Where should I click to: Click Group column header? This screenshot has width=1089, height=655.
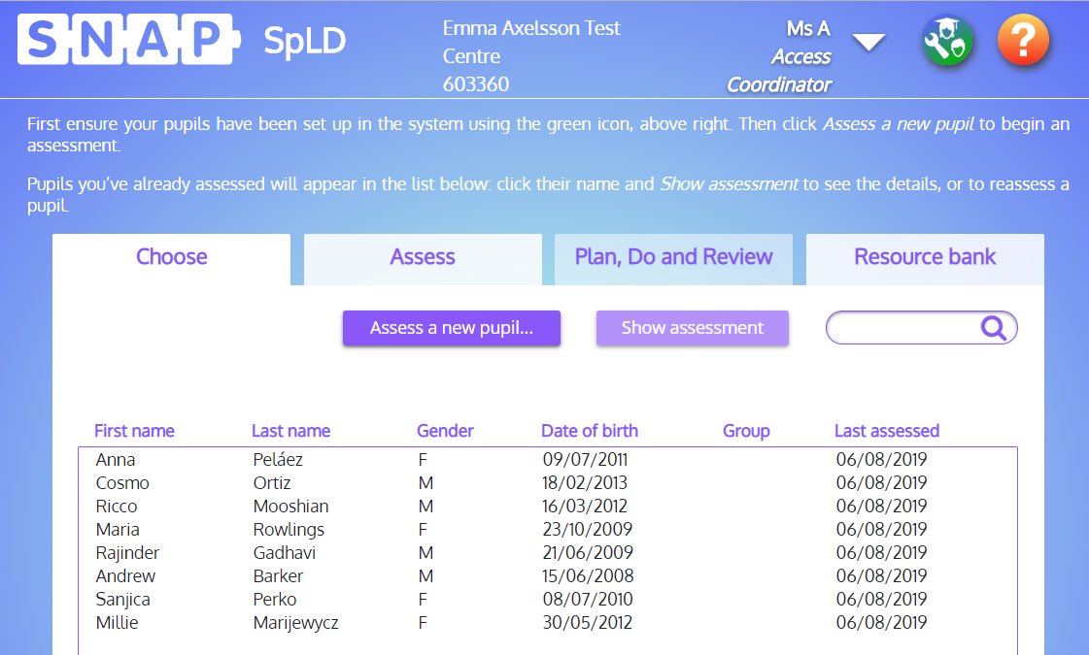click(x=745, y=431)
